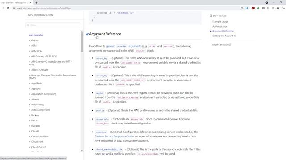The image size is (286, 160).
Task: Click the address bar URL
Action: click(44, 8)
